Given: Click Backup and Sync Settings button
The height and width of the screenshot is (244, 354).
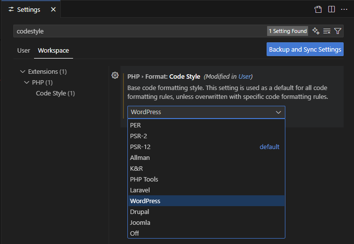Looking at the screenshot, I should pyautogui.click(x=305, y=49).
